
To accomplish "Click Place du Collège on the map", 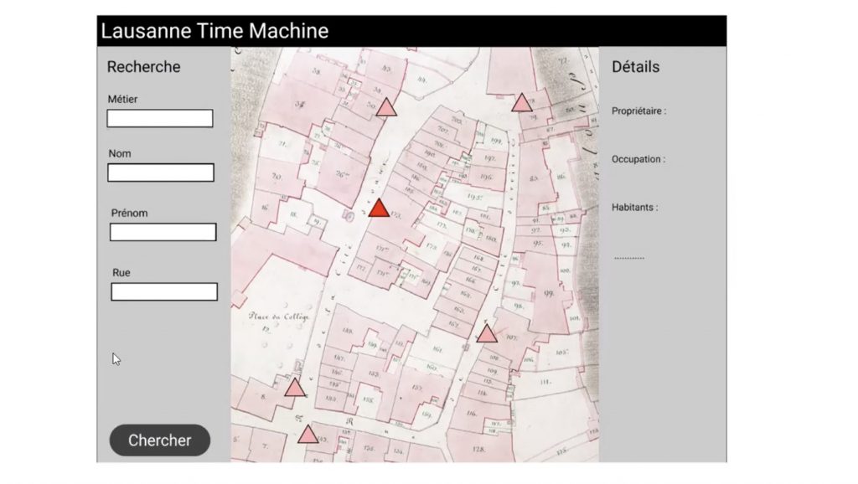I will (278, 317).
